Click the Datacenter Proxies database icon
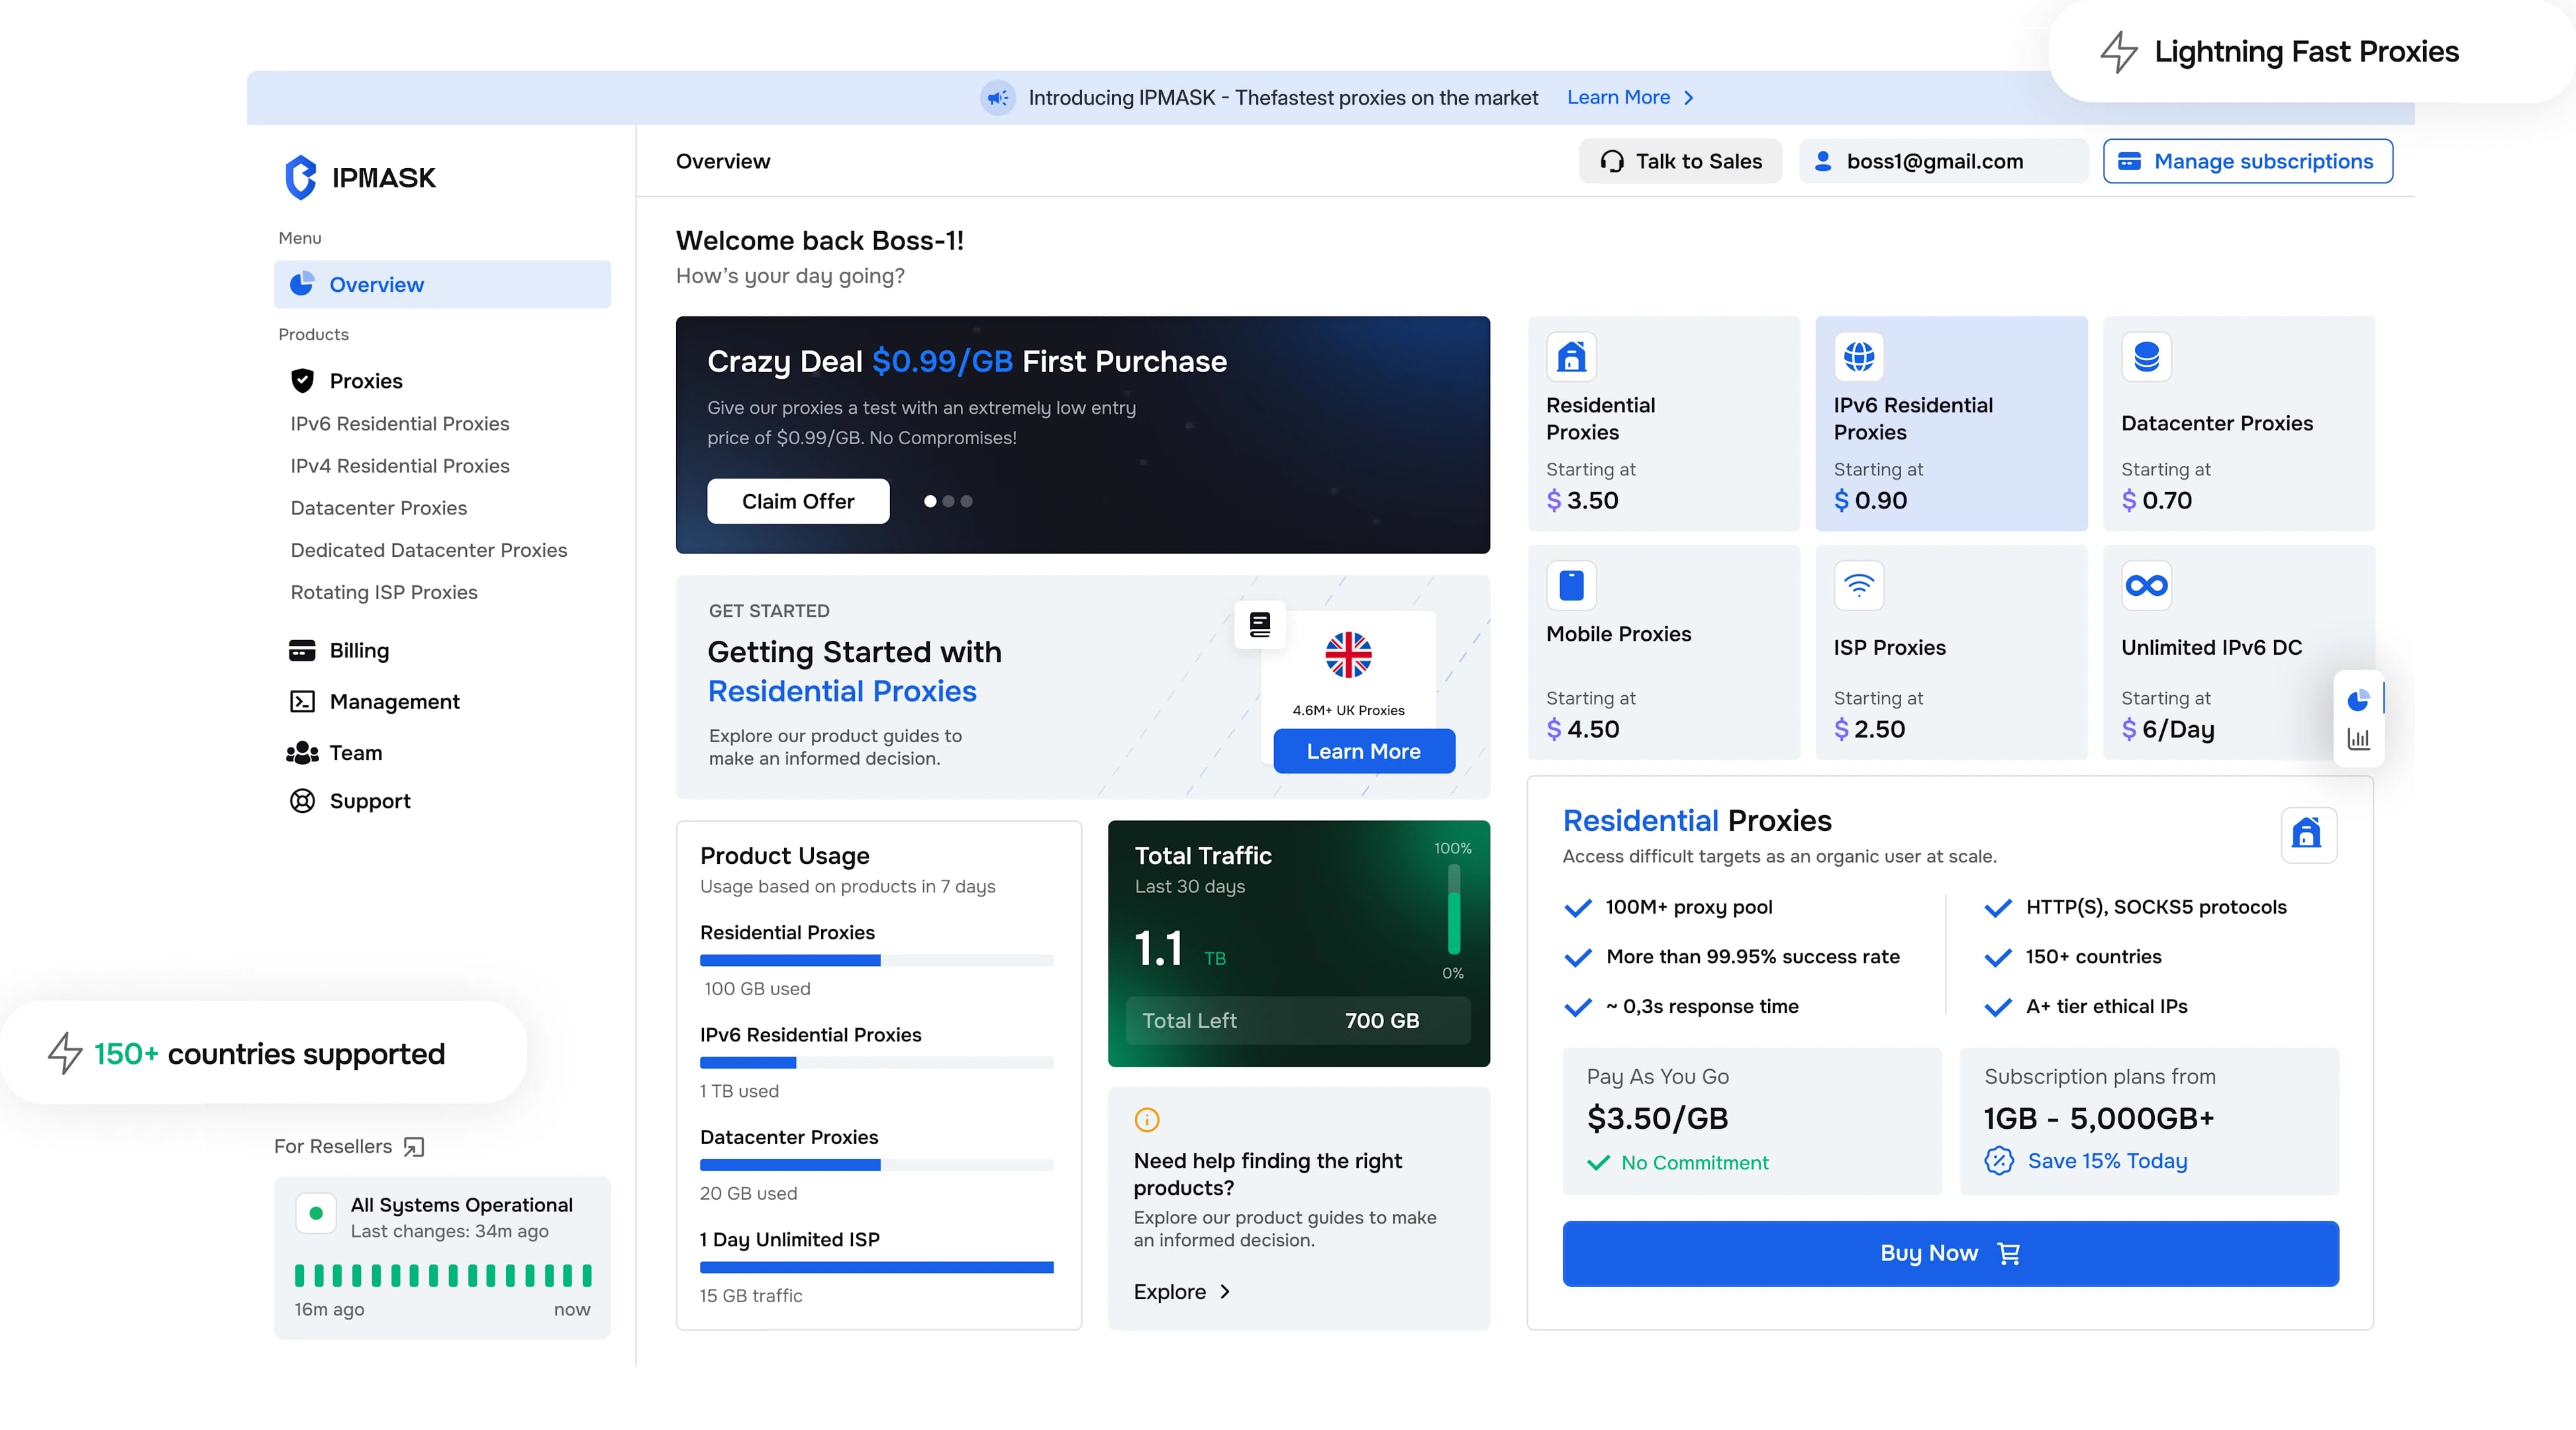Image resolution: width=2576 pixels, height=1430 pixels. click(2147, 357)
